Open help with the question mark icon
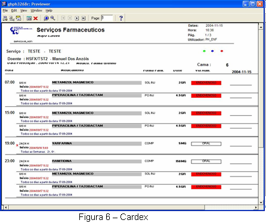Screen dimensions: 266x223 click(x=121, y=18)
